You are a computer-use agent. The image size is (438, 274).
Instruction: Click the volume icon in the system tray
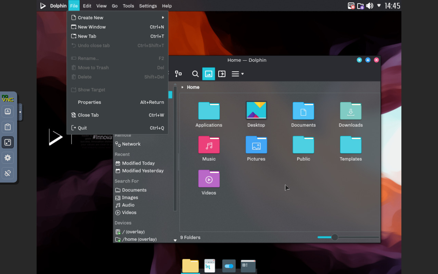click(370, 5)
